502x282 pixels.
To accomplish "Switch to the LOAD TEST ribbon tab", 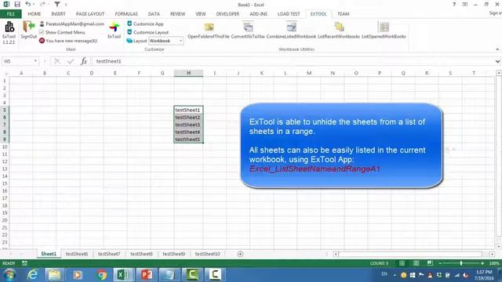I will click(x=289, y=14).
